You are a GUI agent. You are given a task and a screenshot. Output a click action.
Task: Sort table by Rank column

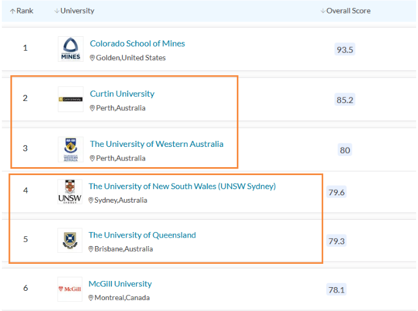[x=21, y=11]
